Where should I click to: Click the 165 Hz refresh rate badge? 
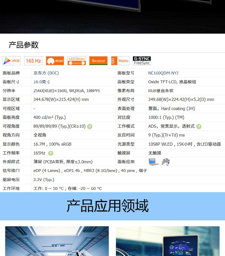coord(33,61)
